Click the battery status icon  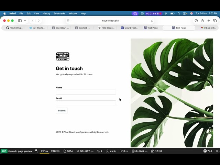pos(172,13)
